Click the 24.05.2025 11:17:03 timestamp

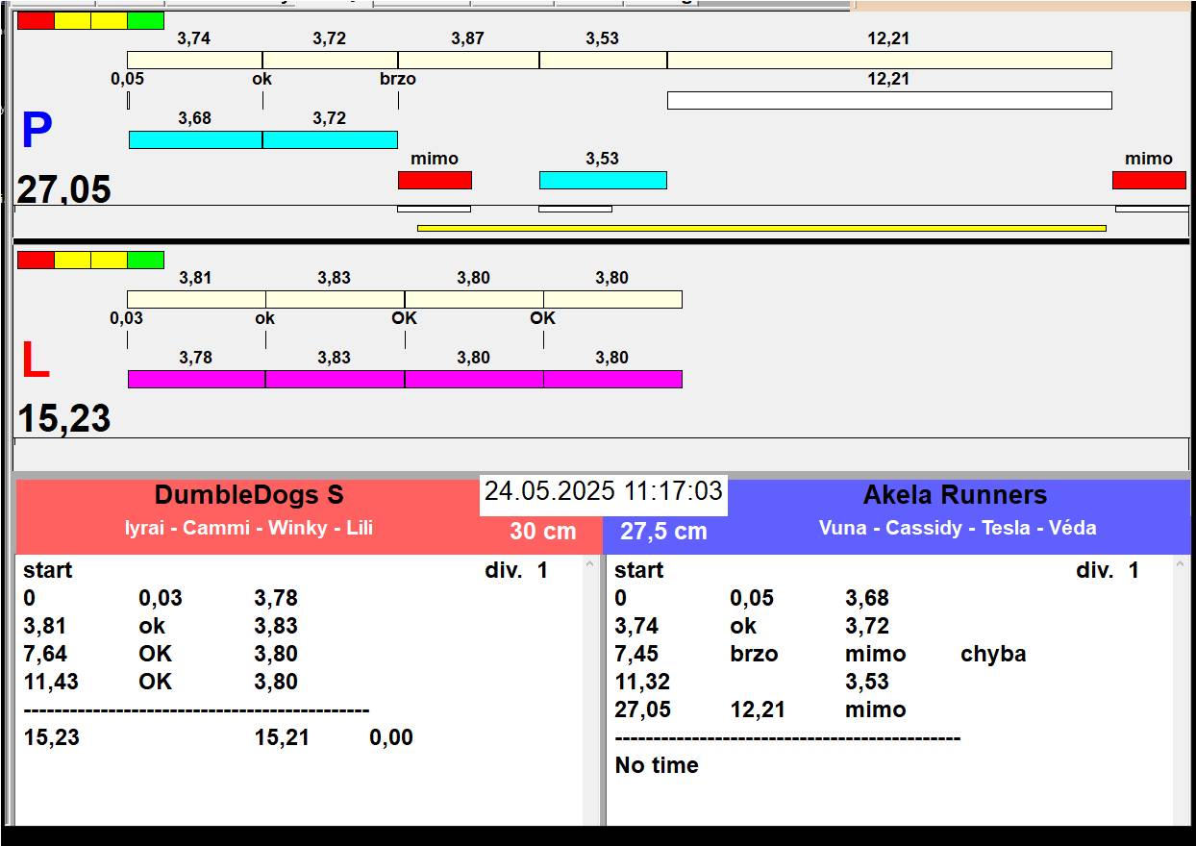pos(604,491)
